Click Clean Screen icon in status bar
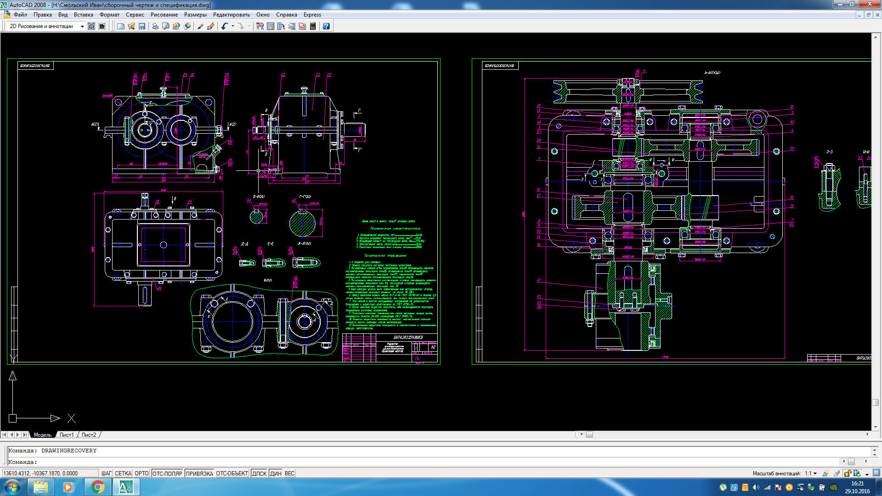This screenshot has width=882, height=496. point(876,473)
